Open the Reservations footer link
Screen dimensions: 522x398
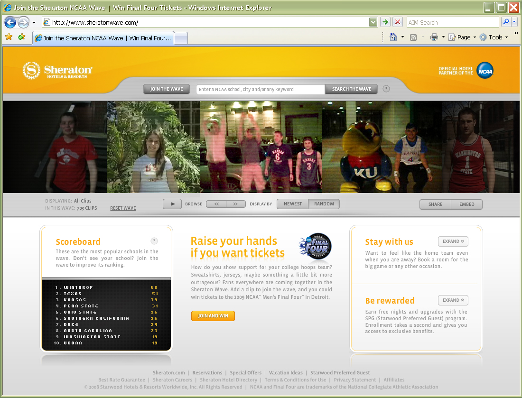point(207,373)
